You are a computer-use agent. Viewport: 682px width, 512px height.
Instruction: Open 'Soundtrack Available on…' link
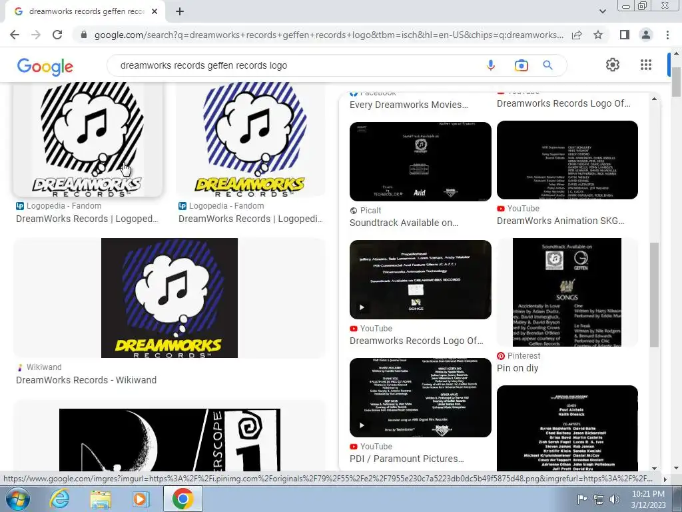[x=404, y=223]
